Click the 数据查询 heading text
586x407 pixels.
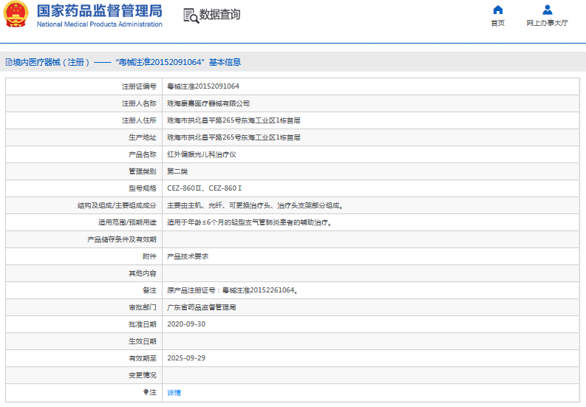[x=219, y=15]
